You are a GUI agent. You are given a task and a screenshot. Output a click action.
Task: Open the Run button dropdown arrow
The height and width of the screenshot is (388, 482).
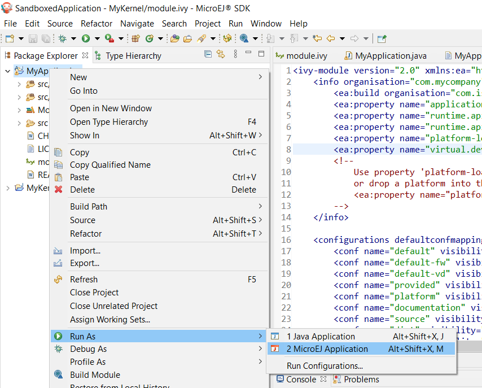(x=96, y=39)
